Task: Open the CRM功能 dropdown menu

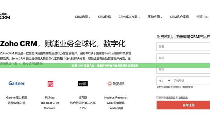Action: 83,17
